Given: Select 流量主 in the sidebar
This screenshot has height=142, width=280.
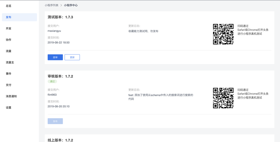Looking at the screenshot, I should pos(10,62).
